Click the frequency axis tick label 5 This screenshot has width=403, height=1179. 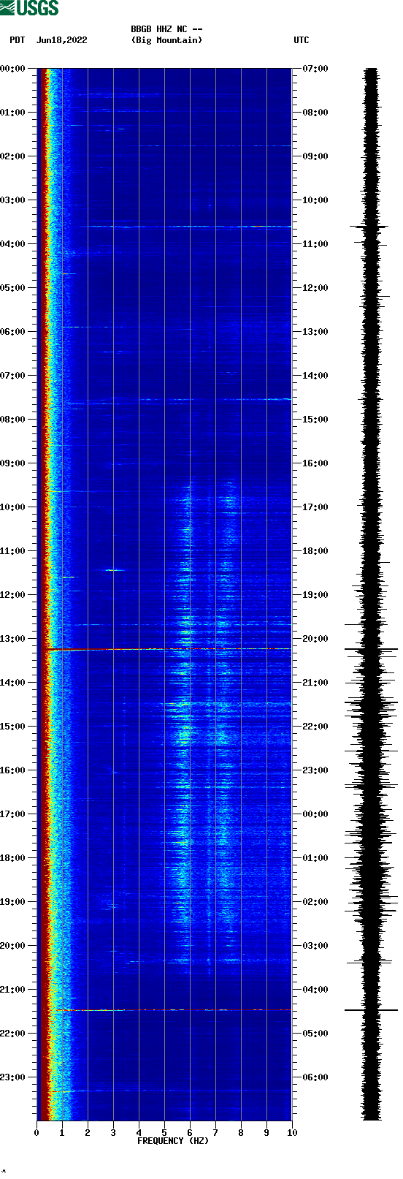point(164,1133)
